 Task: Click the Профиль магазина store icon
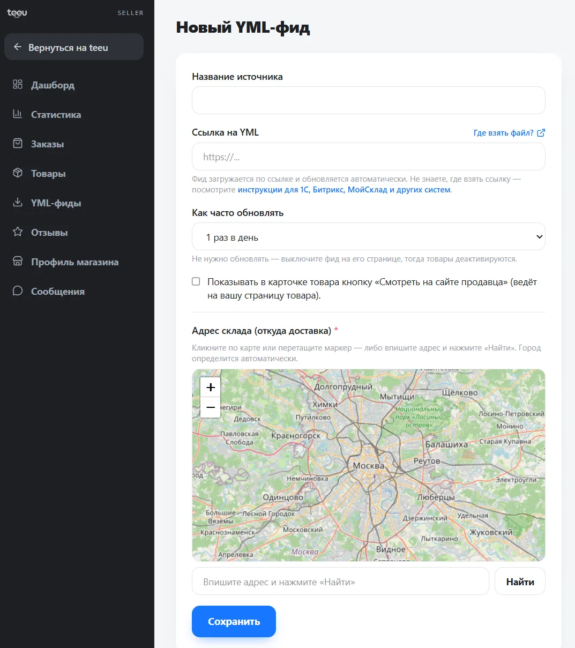[18, 262]
